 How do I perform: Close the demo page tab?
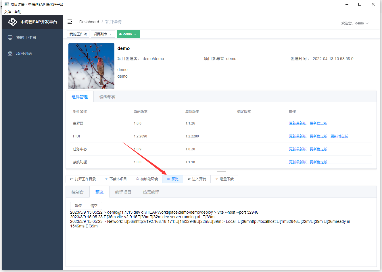point(135,34)
